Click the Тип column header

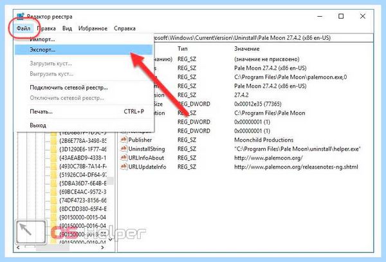[x=183, y=49]
